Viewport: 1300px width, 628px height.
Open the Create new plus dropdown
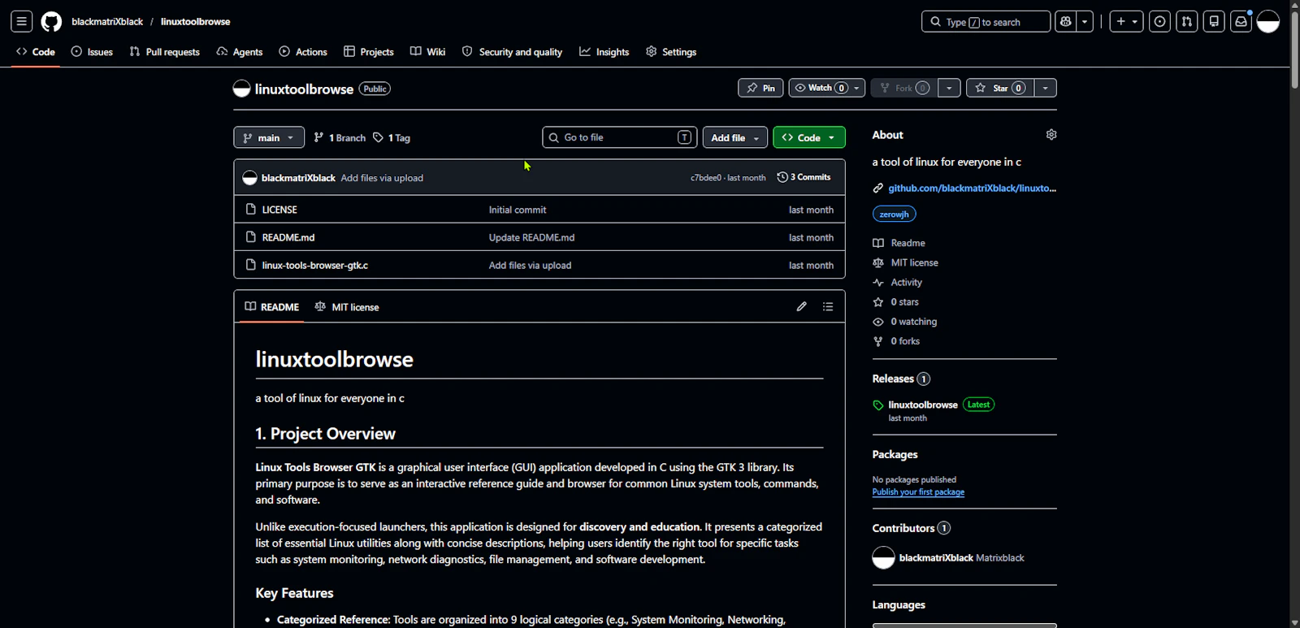tap(1127, 22)
